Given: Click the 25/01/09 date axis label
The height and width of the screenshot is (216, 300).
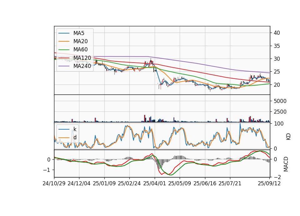Looking at the screenshot, I should (x=104, y=183).
